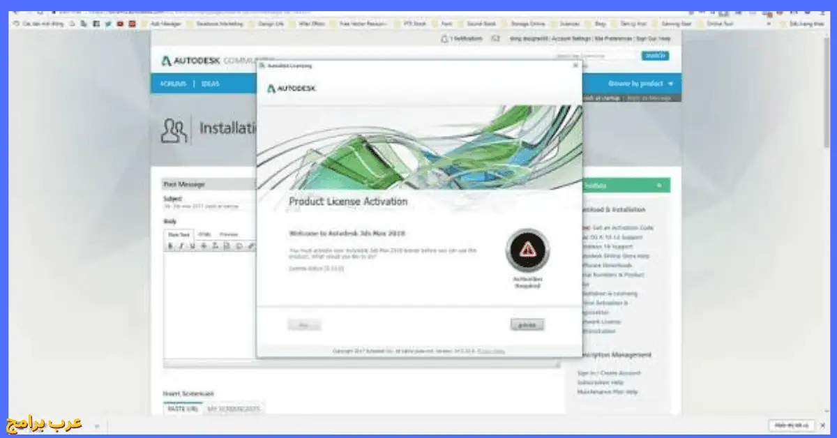Click the show all downloads button
837x438 pixels.
[x=792, y=425]
